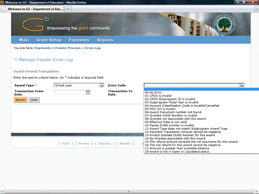The image size is (259, 194).
Task: Open the Privacy footer link
Action: click(84, 143)
